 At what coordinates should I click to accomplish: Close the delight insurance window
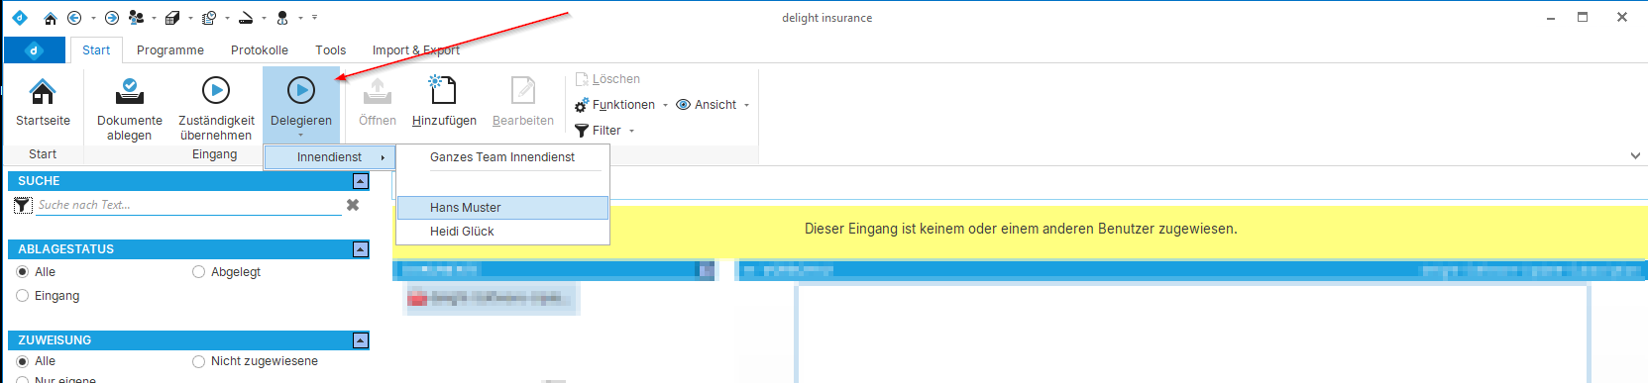[1622, 18]
